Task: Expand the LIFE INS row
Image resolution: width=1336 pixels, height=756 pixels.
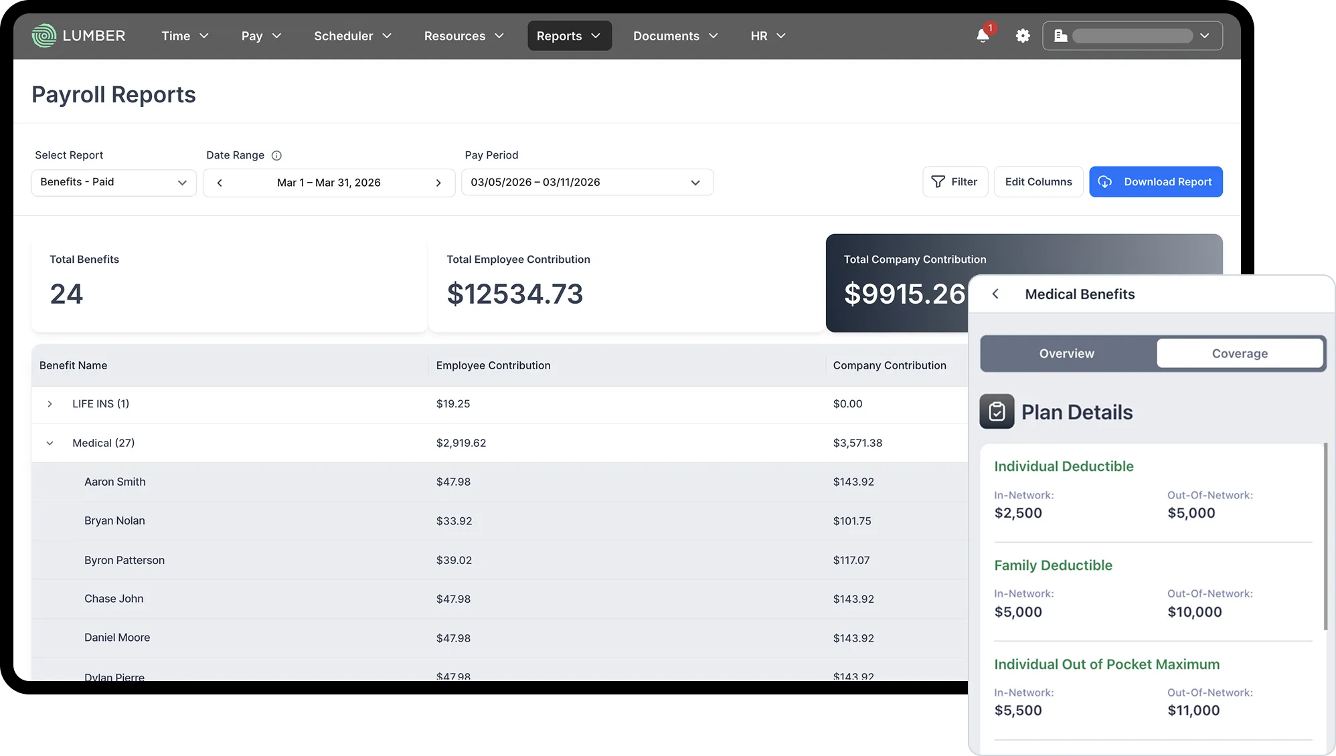Action: [x=50, y=404]
